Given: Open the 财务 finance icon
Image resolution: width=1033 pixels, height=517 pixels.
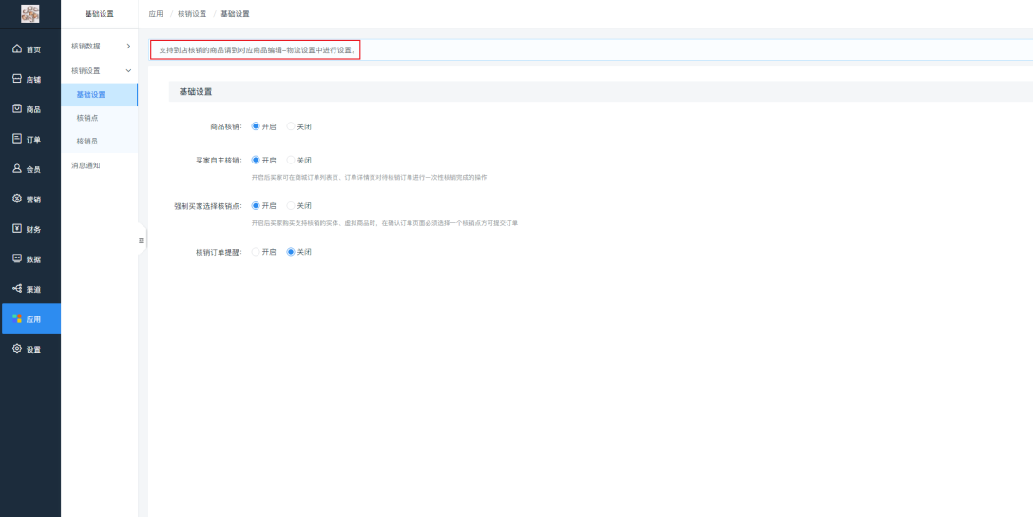Looking at the screenshot, I should [17, 229].
